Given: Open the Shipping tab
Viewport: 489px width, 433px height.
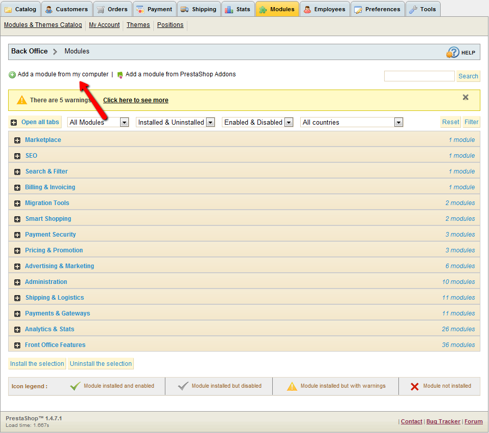Looking at the screenshot, I should (198, 9).
